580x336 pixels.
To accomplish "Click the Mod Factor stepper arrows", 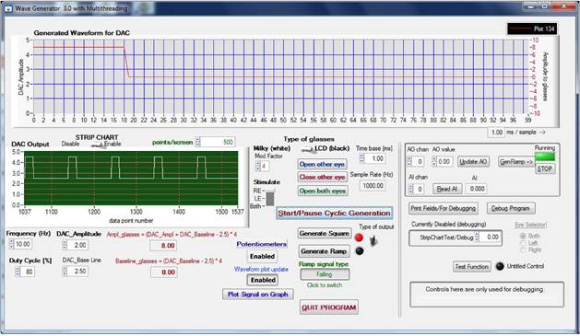I will (258, 166).
